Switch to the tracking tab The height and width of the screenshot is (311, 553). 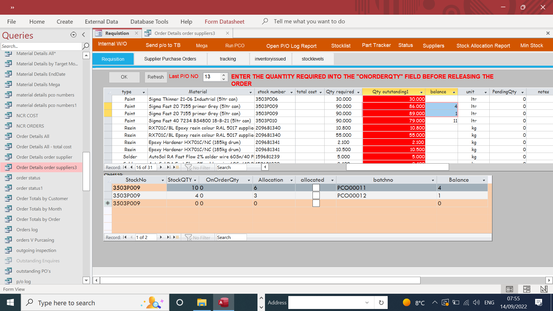tap(228, 59)
